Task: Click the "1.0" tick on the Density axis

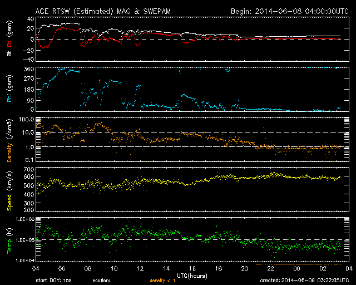Action: tap(29, 147)
